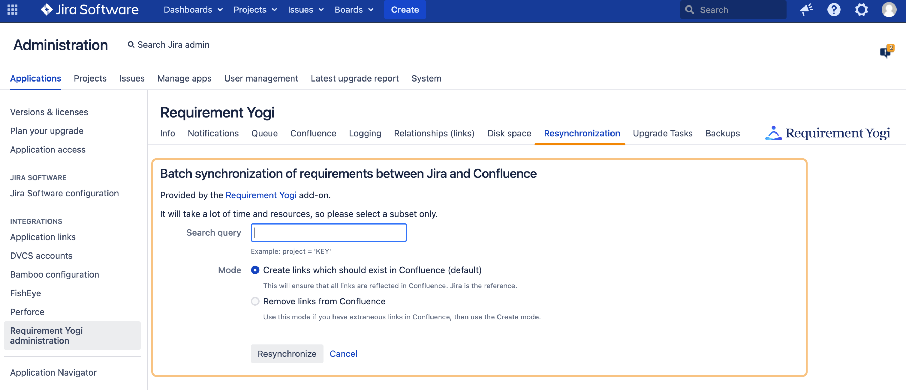Screen dimensions: 906x390
Task: Open the Requirement Yogi add-on link
Action: [261, 195]
